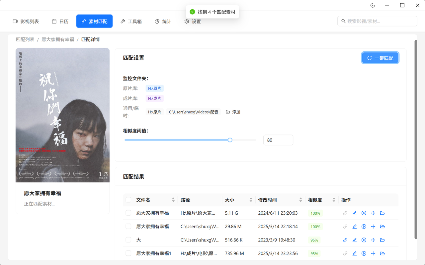Click the 愿大家拥有幸福 title under the poster

coord(42,193)
